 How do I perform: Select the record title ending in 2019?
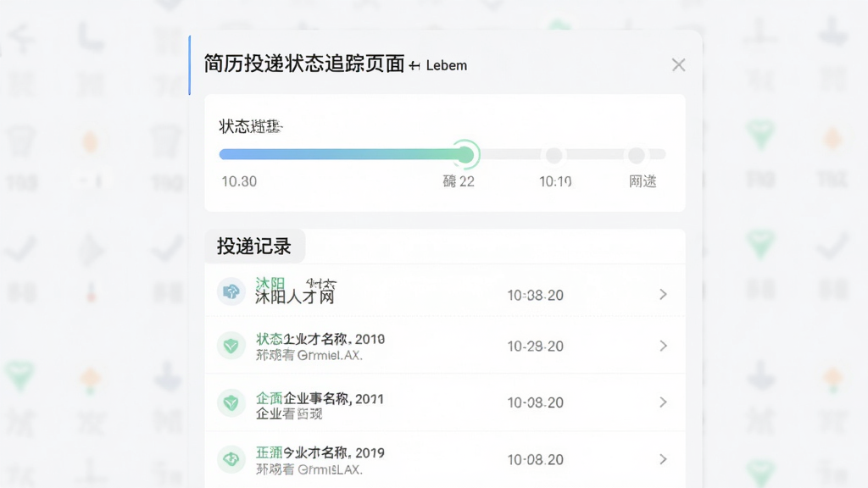point(320,453)
